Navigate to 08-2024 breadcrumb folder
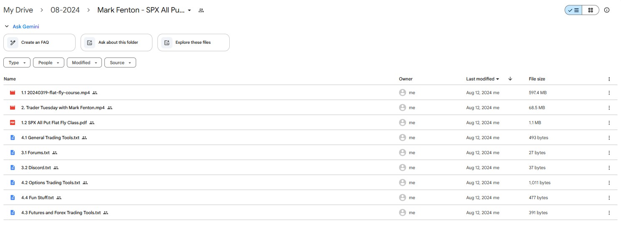The image size is (621, 225). (65, 10)
